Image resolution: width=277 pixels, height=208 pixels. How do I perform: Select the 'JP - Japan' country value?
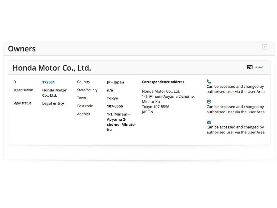(115, 82)
